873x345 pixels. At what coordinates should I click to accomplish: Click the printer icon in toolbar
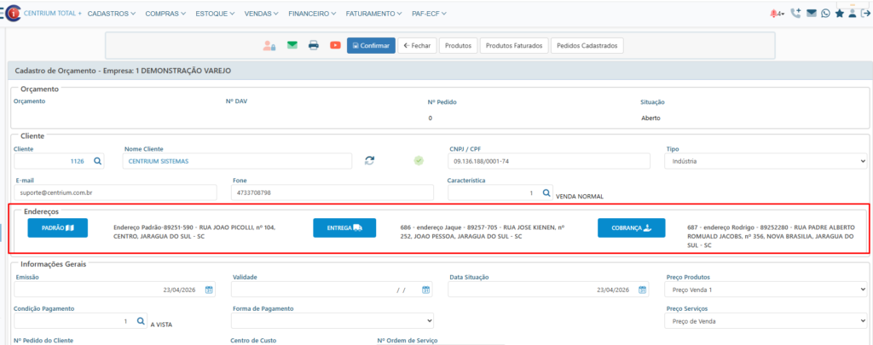click(314, 45)
